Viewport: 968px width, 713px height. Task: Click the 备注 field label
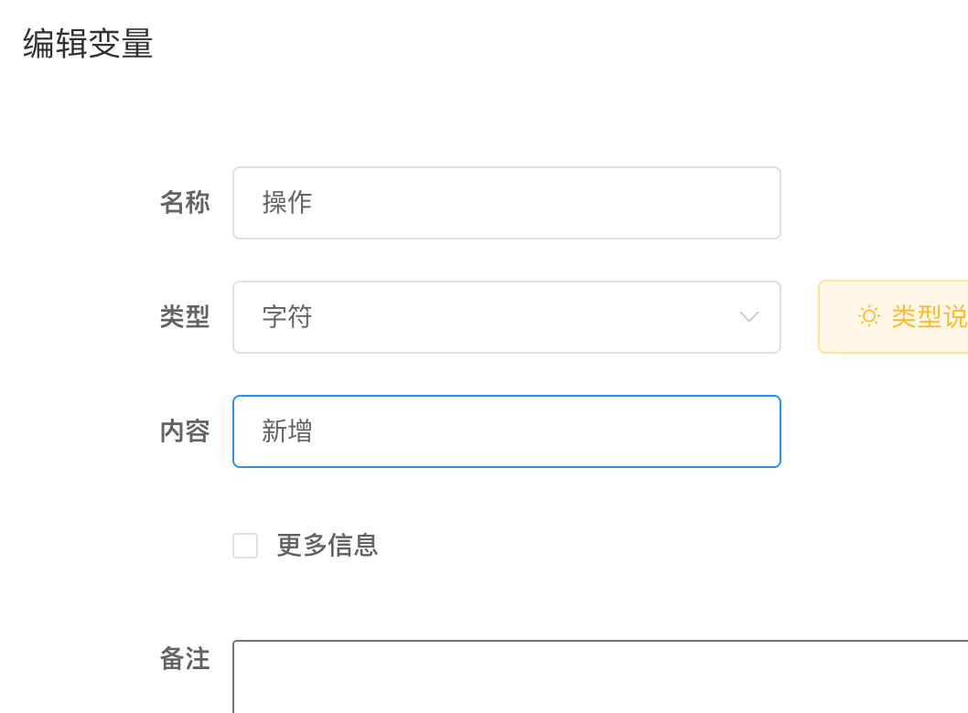click(185, 659)
